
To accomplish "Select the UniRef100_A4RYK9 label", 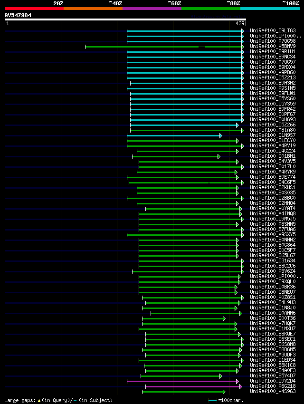I will pos(273,172).
